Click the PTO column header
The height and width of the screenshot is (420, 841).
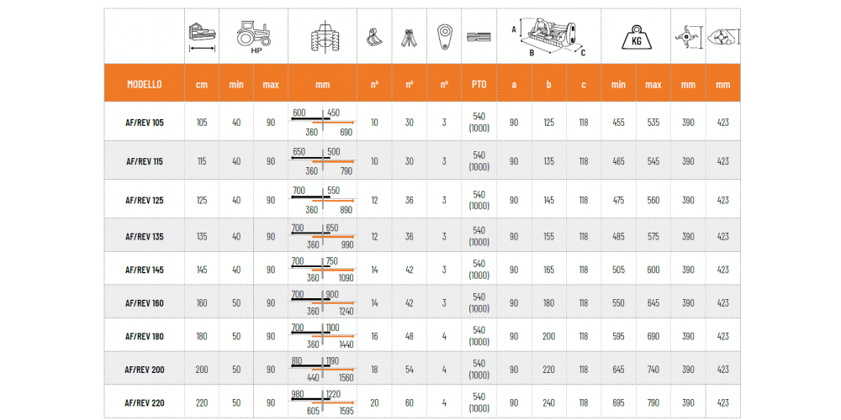(x=479, y=84)
